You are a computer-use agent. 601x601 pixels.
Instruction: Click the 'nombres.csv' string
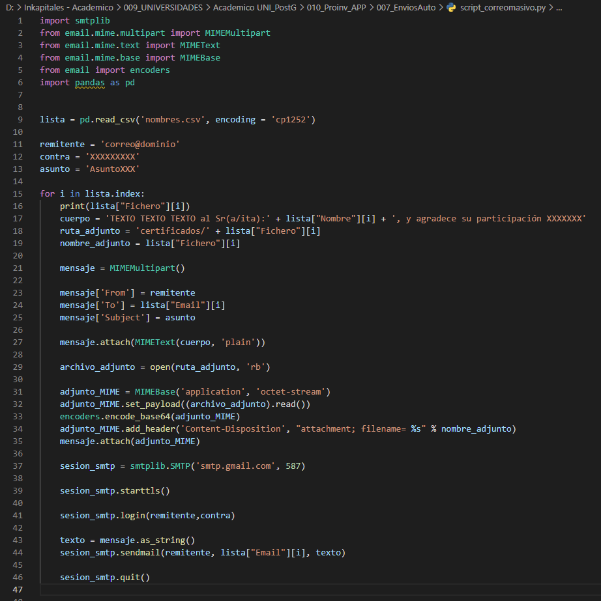173,120
